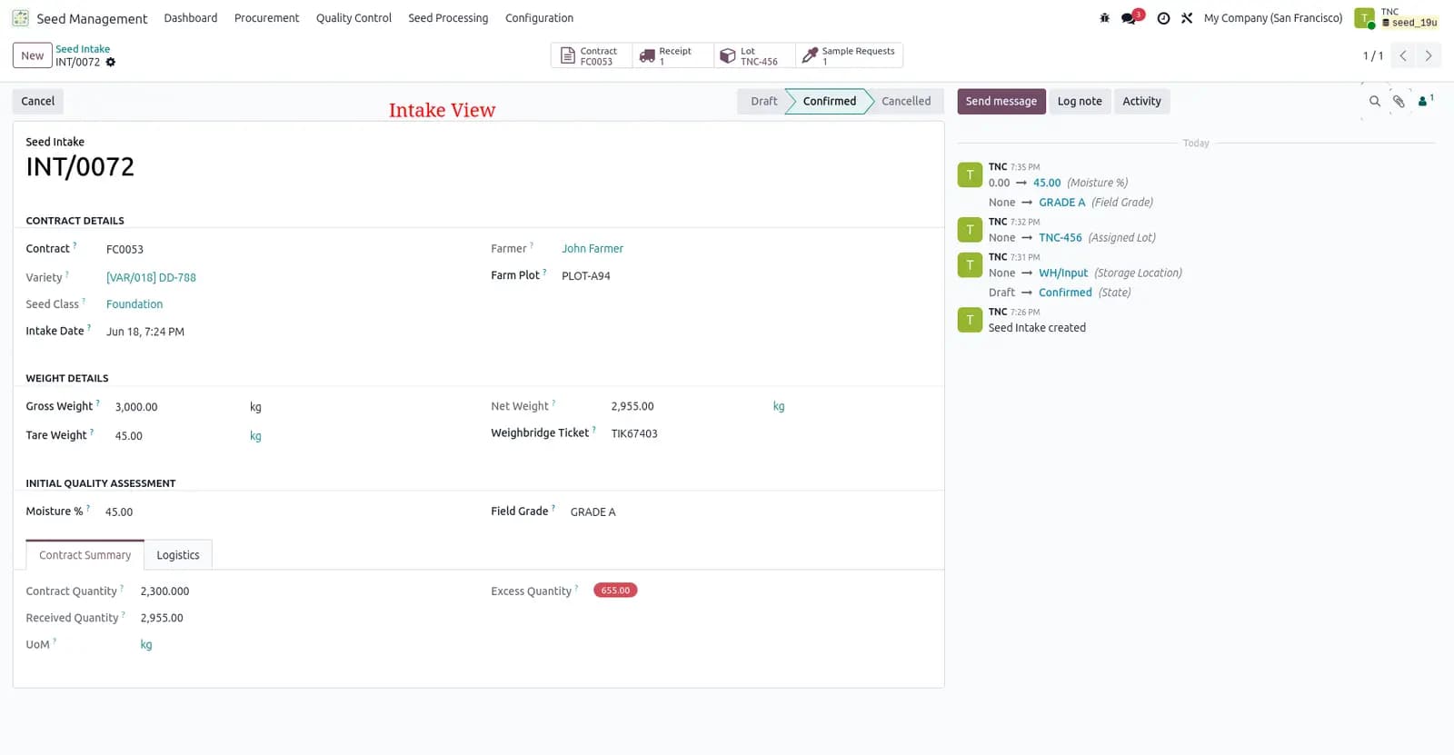Click the Cancel button
The width and height of the screenshot is (1454, 755).
[38, 101]
